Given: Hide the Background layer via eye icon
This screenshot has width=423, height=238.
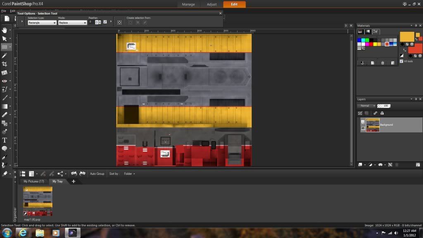Looking at the screenshot, I should 363,128.
